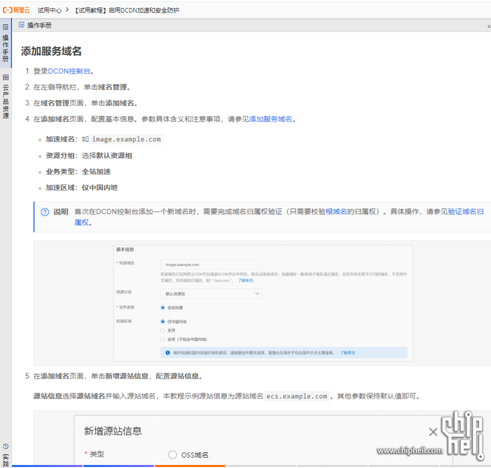
Task: Click the 基本信息 section label in screenshot
Action: pyautogui.click(x=125, y=249)
